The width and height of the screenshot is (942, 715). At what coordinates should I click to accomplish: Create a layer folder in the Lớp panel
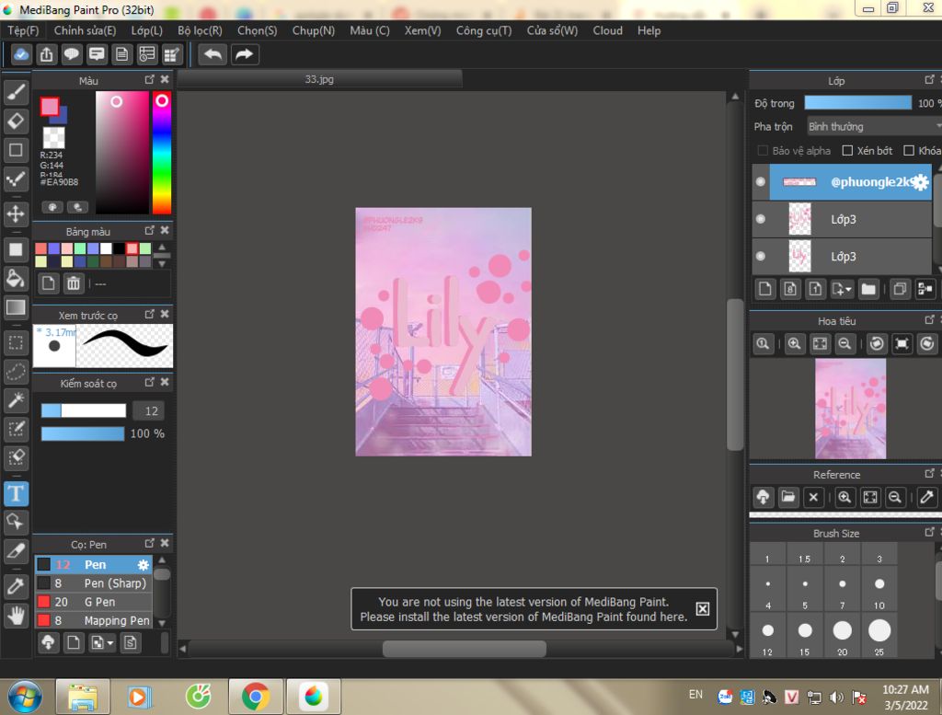[868, 289]
